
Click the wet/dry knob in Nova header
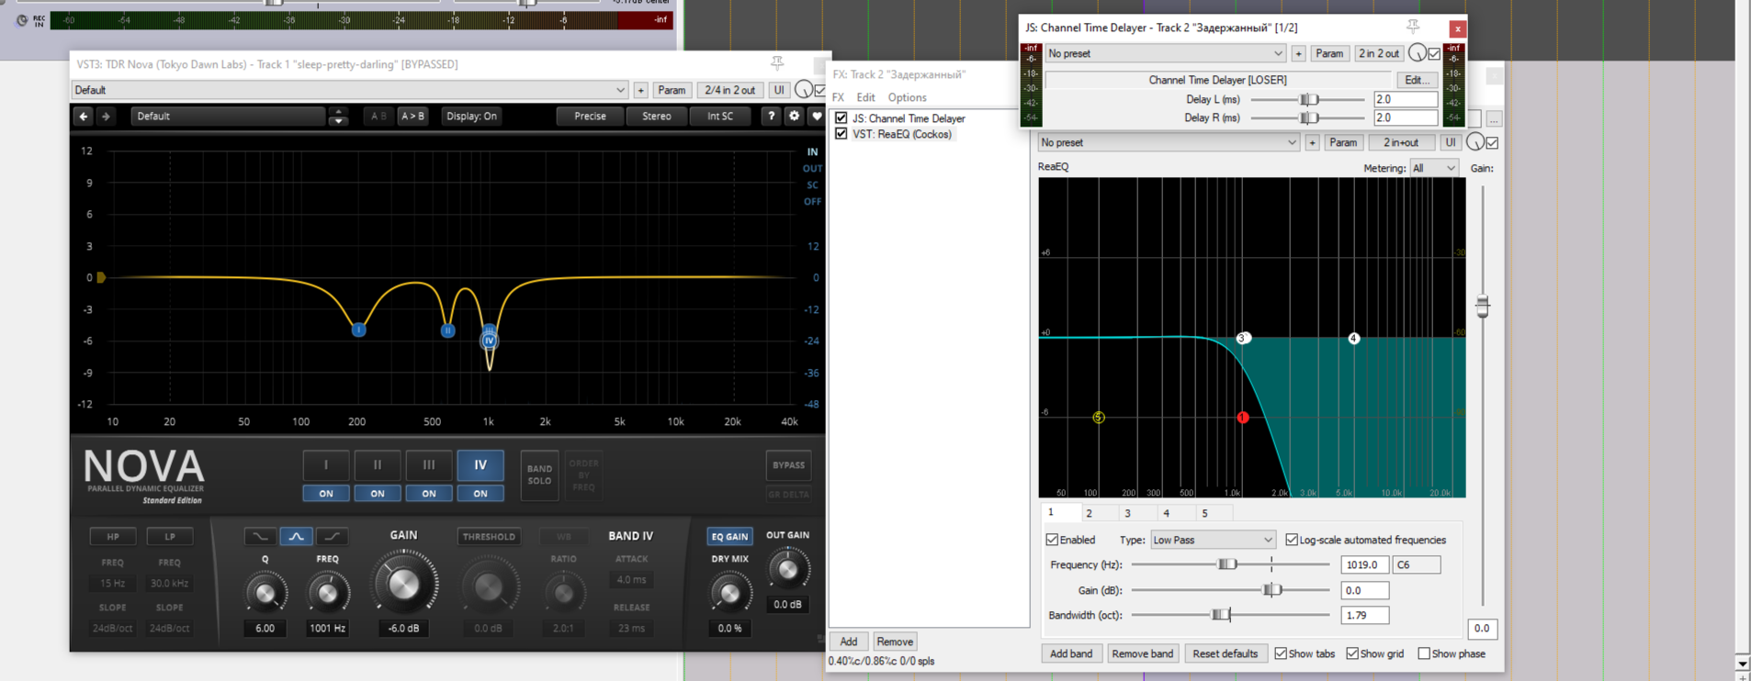coord(803,90)
